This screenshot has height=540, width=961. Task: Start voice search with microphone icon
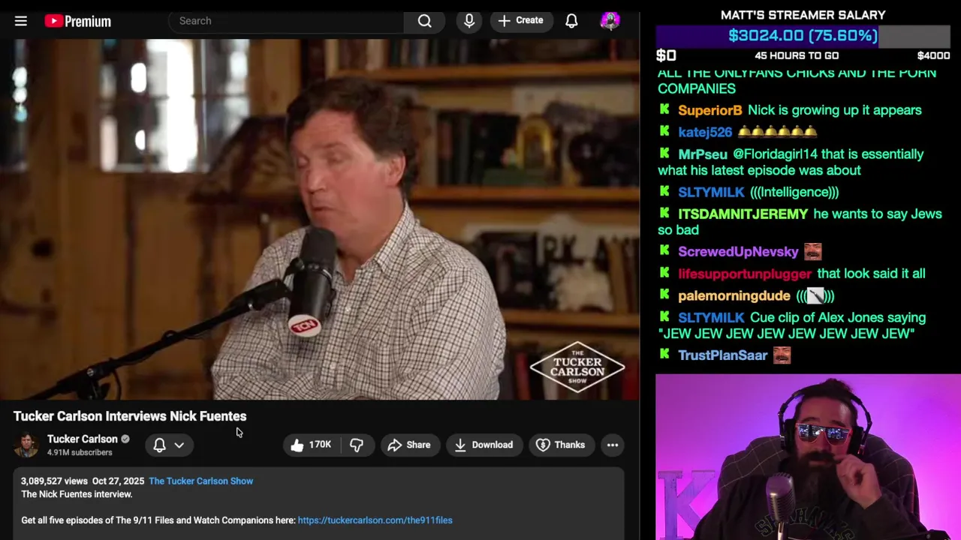point(469,21)
